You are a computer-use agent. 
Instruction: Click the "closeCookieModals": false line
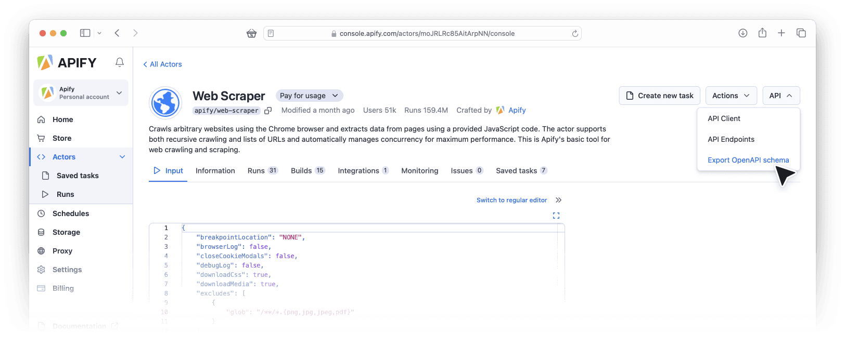click(247, 256)
